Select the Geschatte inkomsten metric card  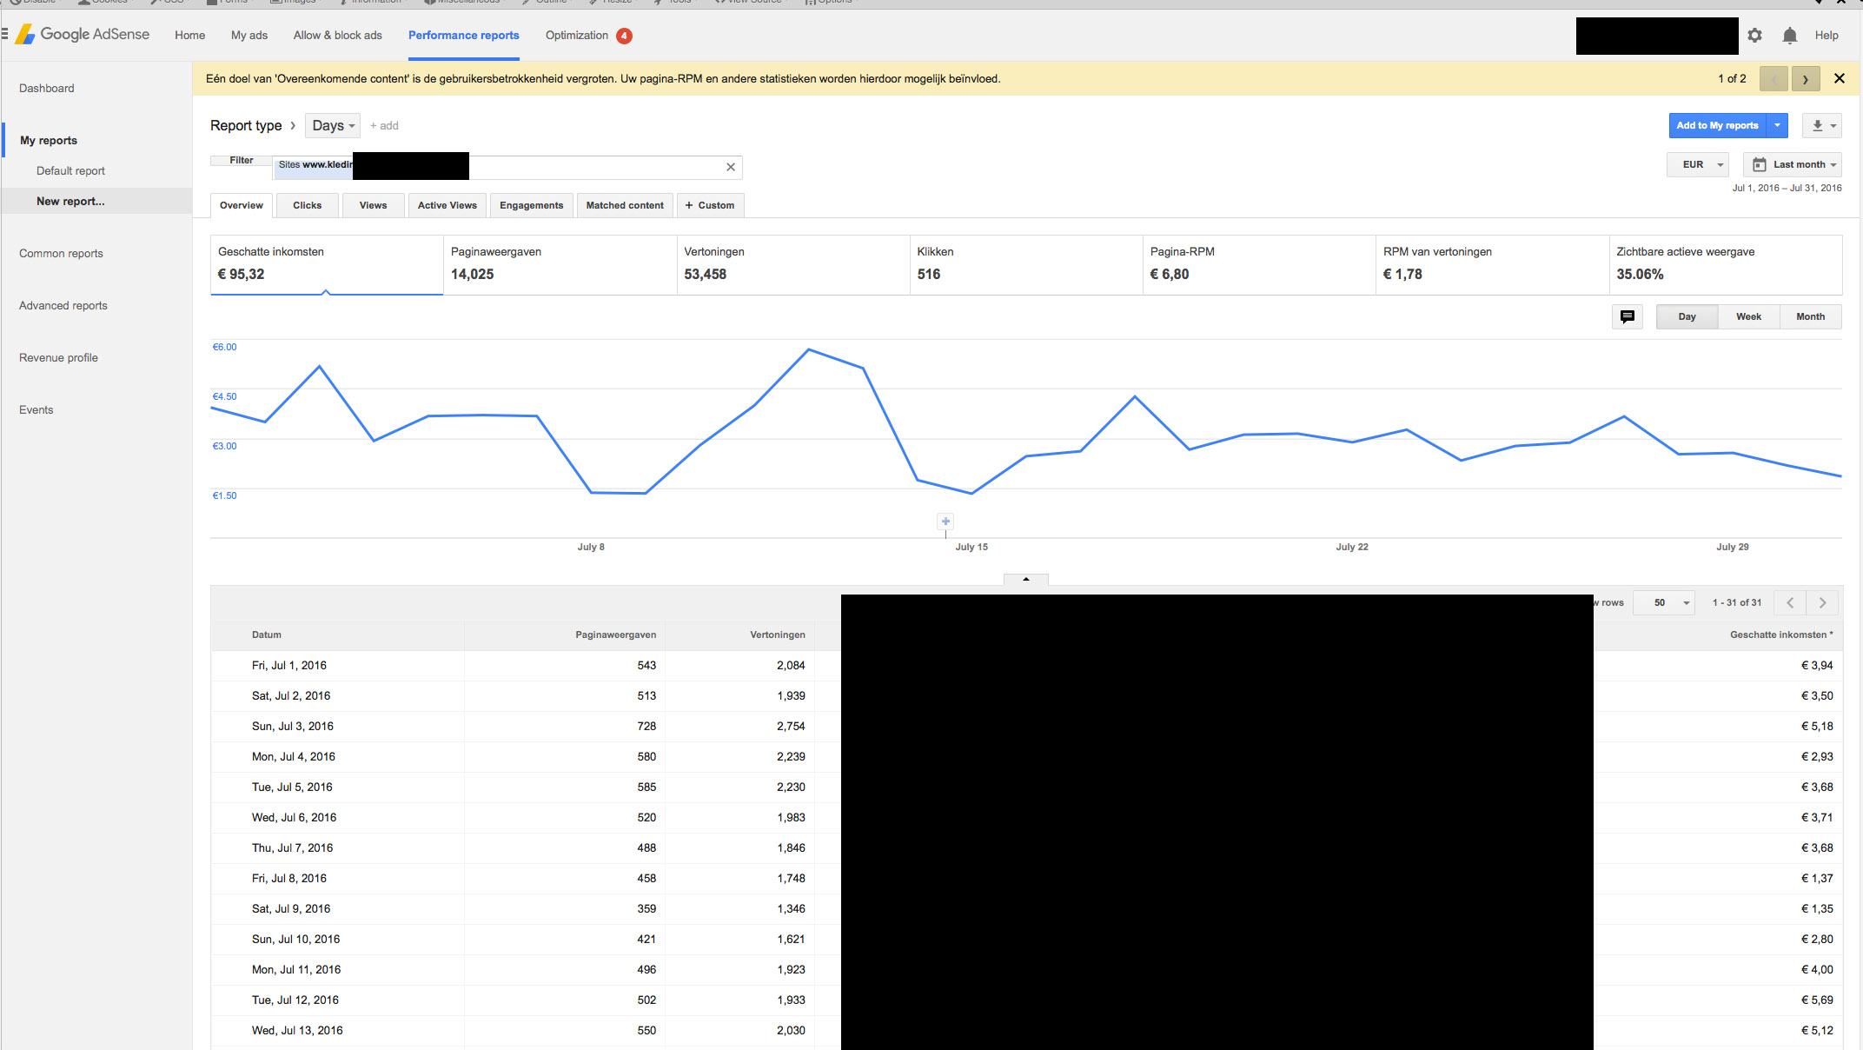pyautogui.click(x=327, y=264)
